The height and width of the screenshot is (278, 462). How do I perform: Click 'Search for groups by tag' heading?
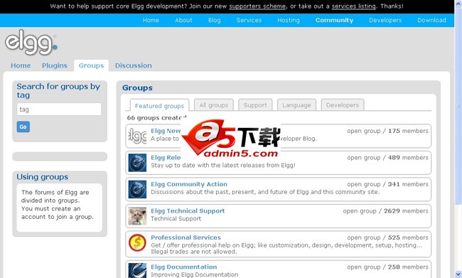[58, 90]
